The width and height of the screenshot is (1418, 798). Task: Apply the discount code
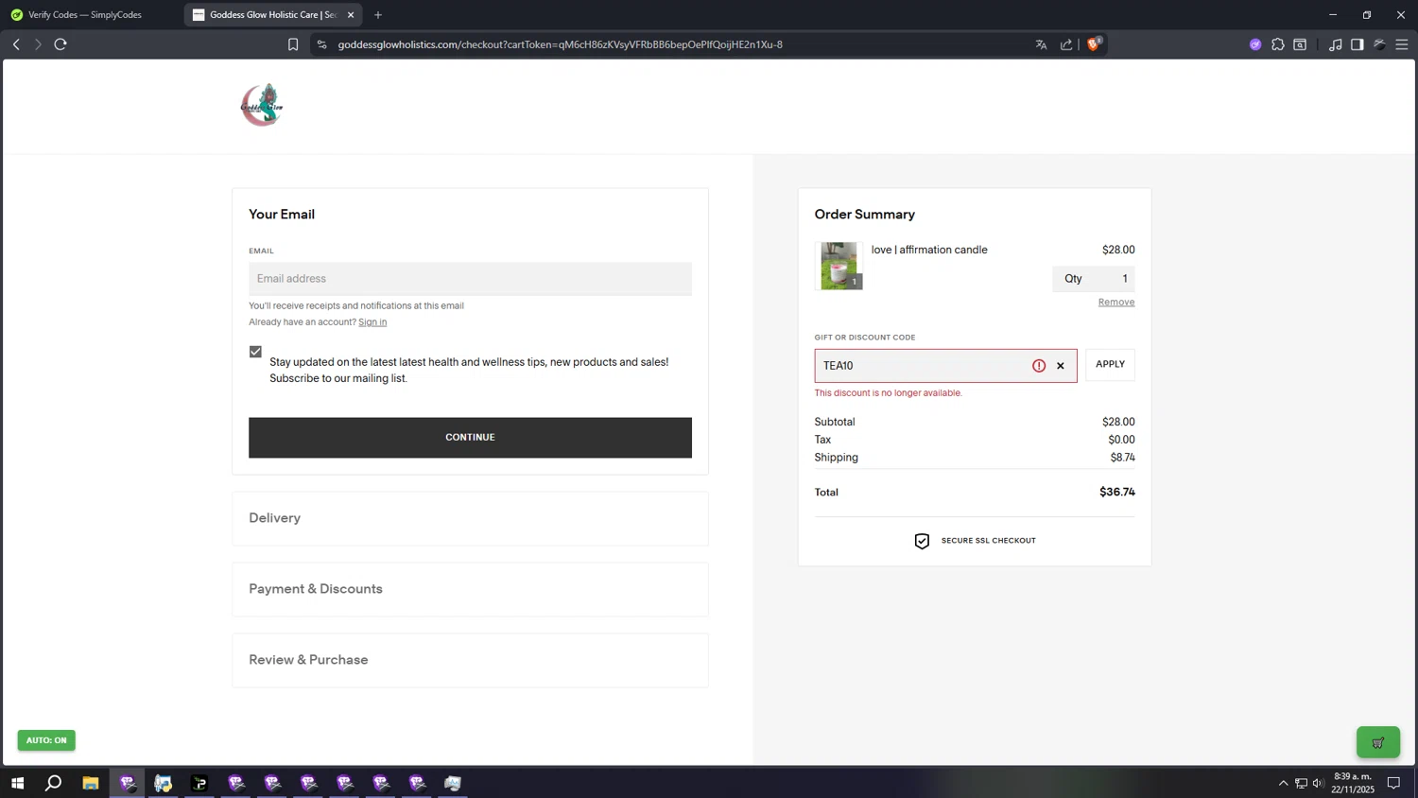pos(1110,365)
